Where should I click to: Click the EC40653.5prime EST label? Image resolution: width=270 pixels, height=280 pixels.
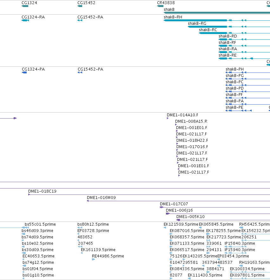pos(38,256)
